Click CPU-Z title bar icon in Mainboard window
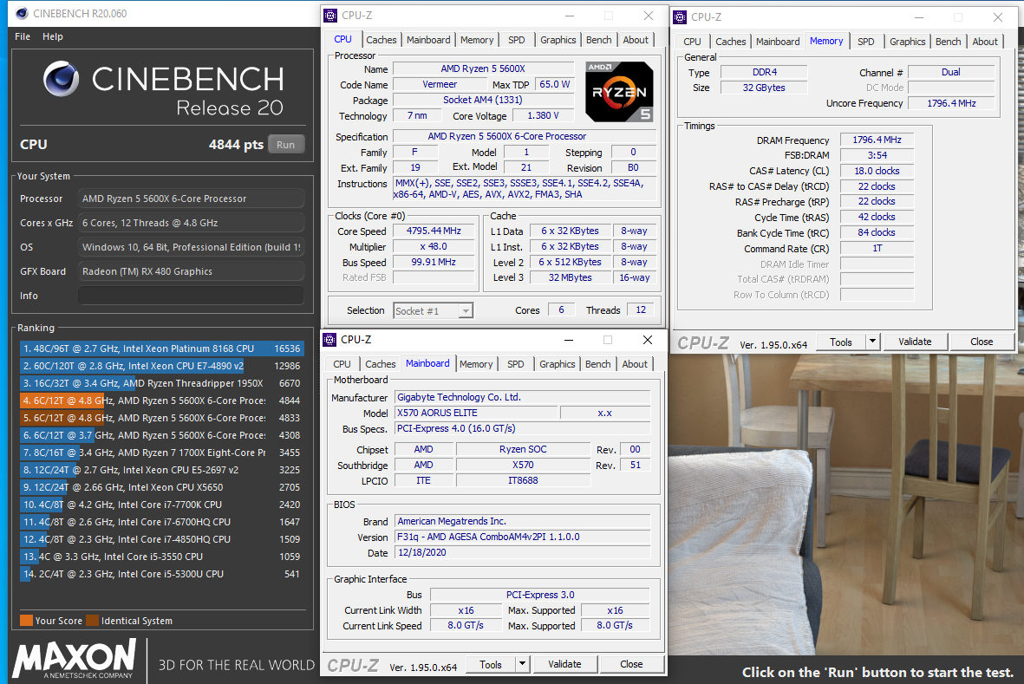The image size is (1024, 684). coord(330,340)
